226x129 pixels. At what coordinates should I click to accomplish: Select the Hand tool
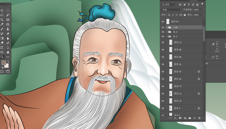(8, 52)
